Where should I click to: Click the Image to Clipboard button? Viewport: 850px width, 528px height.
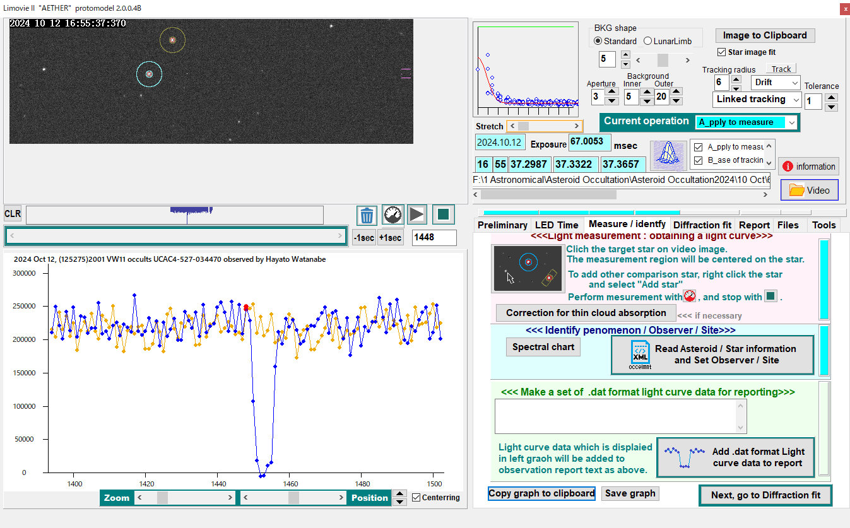coord(764,35)
